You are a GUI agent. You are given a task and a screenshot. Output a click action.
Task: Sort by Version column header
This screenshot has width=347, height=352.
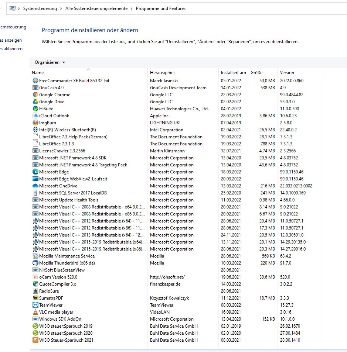point(301,73)
